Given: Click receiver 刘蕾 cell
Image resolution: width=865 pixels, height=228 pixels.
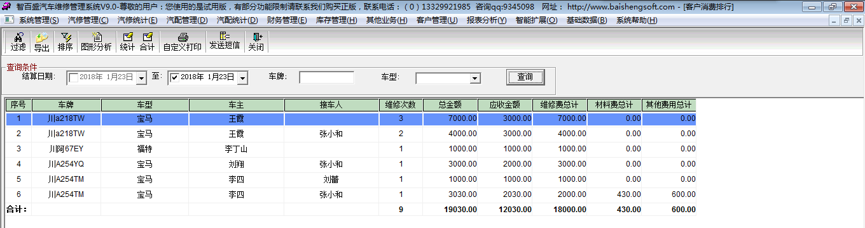Looking at the screenshot, I should pos(331,179).
